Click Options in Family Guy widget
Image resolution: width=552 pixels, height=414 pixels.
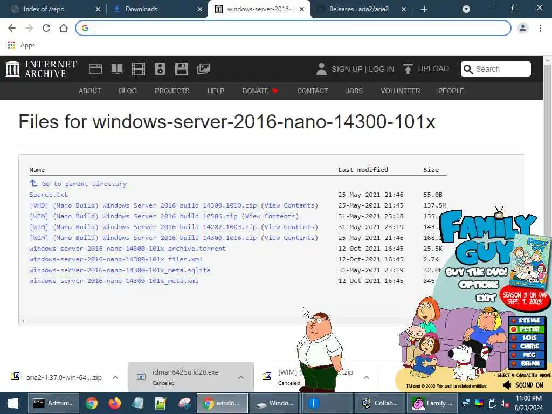[479, 285]
